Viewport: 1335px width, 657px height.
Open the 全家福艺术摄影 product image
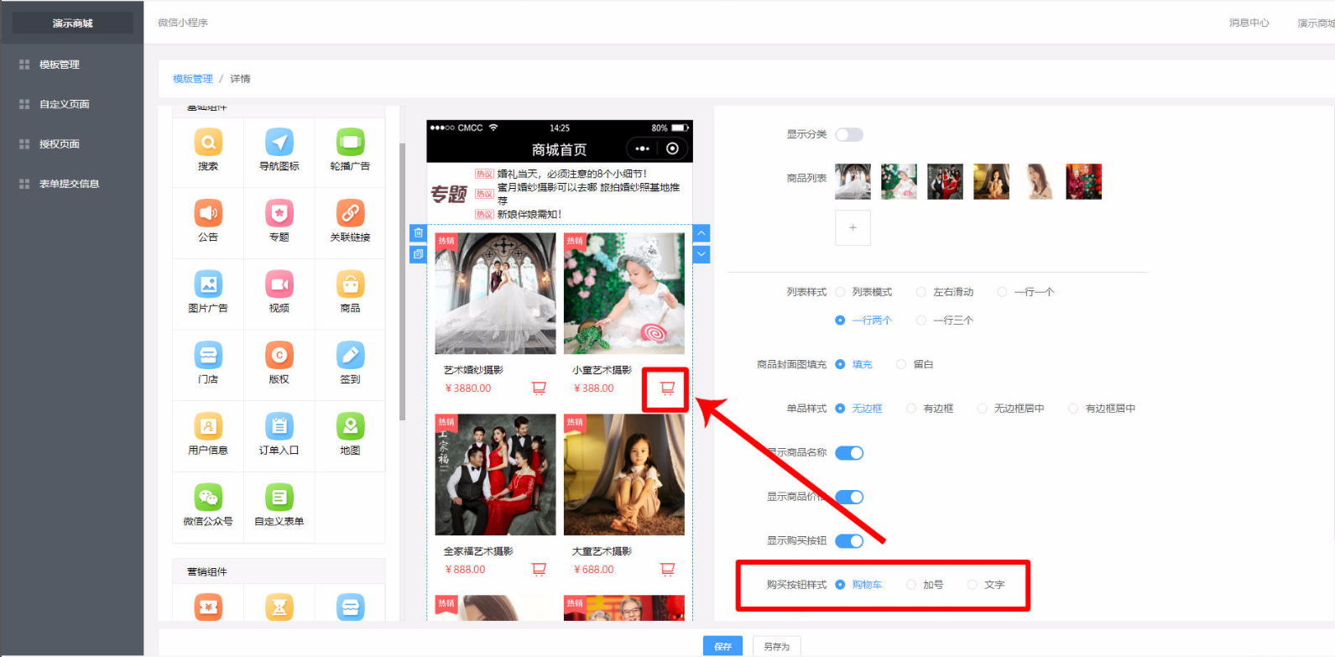coord(495,474)
